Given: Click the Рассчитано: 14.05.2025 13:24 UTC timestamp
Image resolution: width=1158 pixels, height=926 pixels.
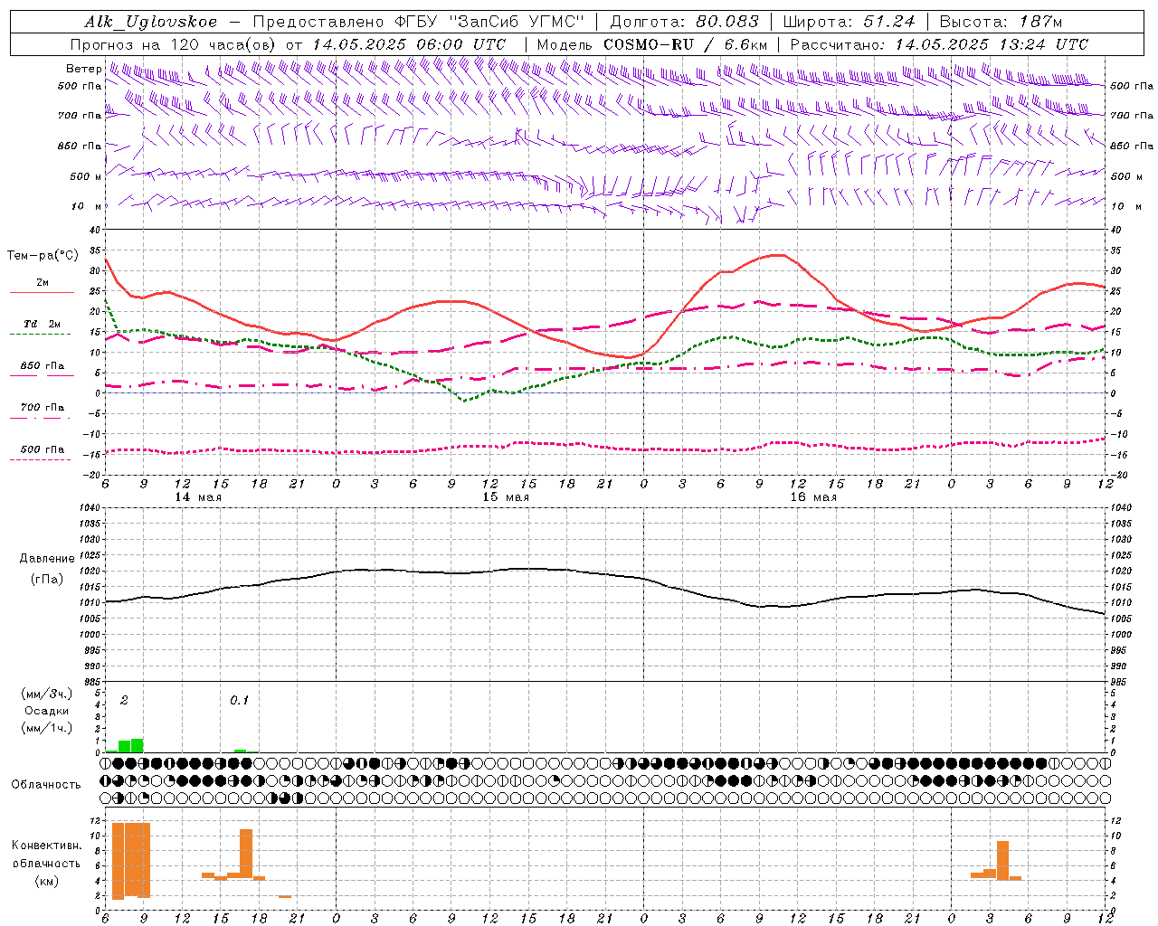Looking at the screenshot, I should (939, 44).
